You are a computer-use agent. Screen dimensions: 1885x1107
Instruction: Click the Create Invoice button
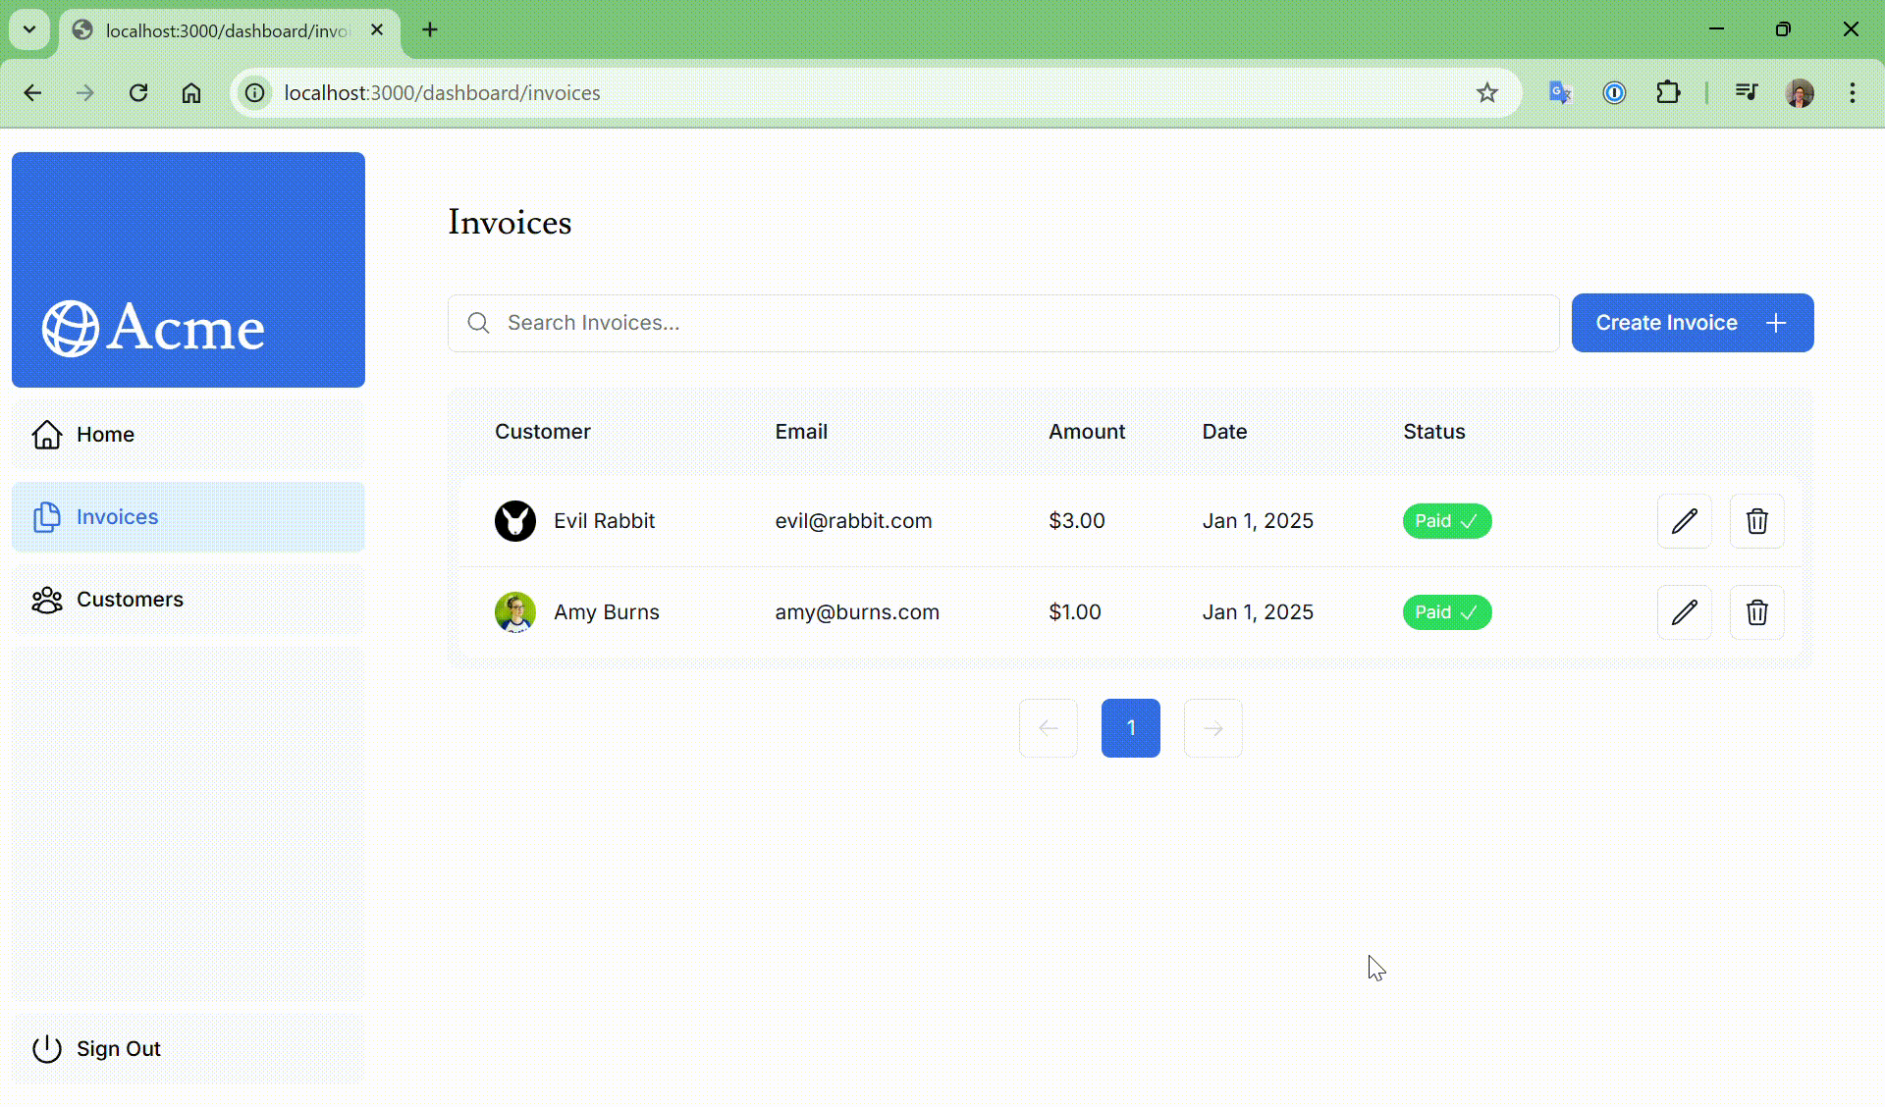1692,323
